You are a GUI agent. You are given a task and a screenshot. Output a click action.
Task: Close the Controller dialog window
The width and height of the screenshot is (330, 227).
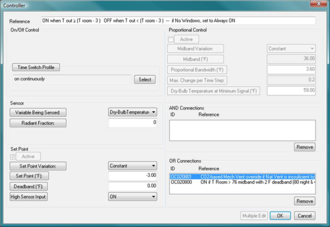(x=318, y=3)
